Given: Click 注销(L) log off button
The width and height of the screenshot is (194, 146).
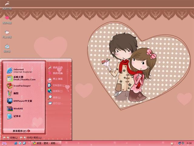Looking at the screenshot, I should tap(10, 137).
